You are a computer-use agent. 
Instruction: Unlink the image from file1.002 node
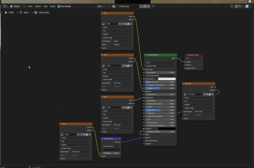pos(212,94)
